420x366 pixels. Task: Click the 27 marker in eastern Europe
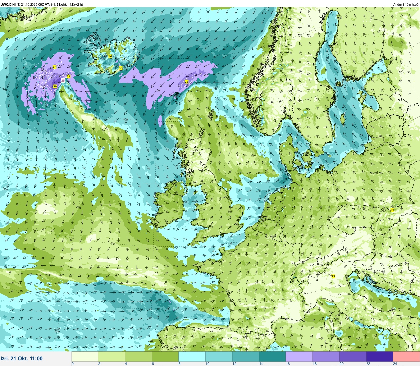[x=392, y=210]
